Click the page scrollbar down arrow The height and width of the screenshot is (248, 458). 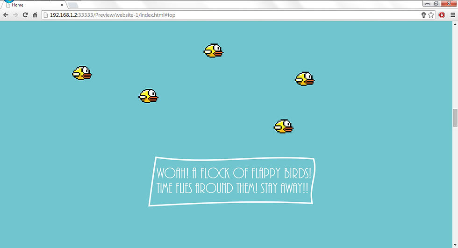(x=455, y=245)
